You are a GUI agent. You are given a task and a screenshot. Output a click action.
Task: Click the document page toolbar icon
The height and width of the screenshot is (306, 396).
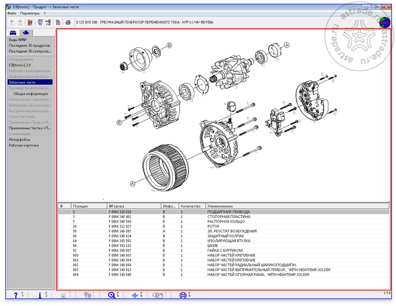pyautogui.click(x=59, y=22)
